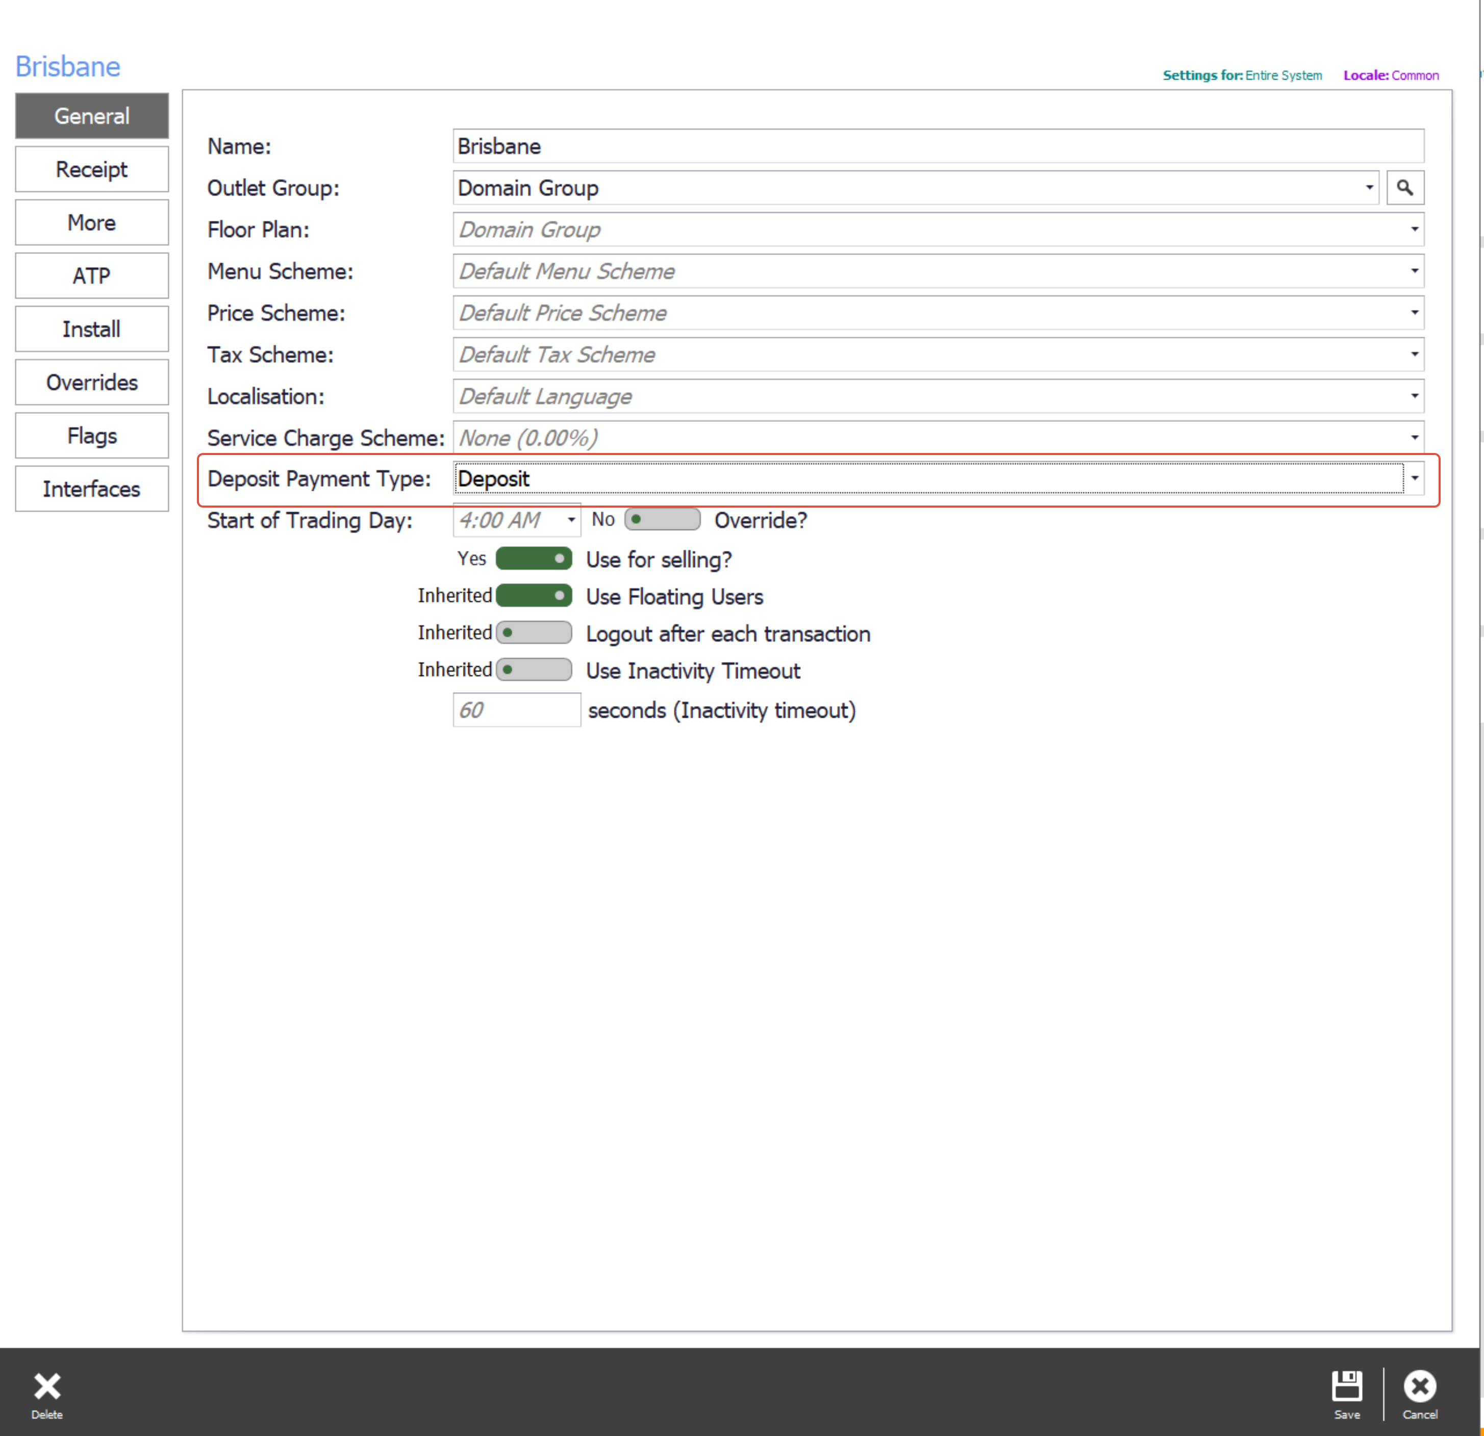Open the Localisation dropdown
This screenshot has height=1436, width=1484.
pyautogui.click(x=1414, y=396)
